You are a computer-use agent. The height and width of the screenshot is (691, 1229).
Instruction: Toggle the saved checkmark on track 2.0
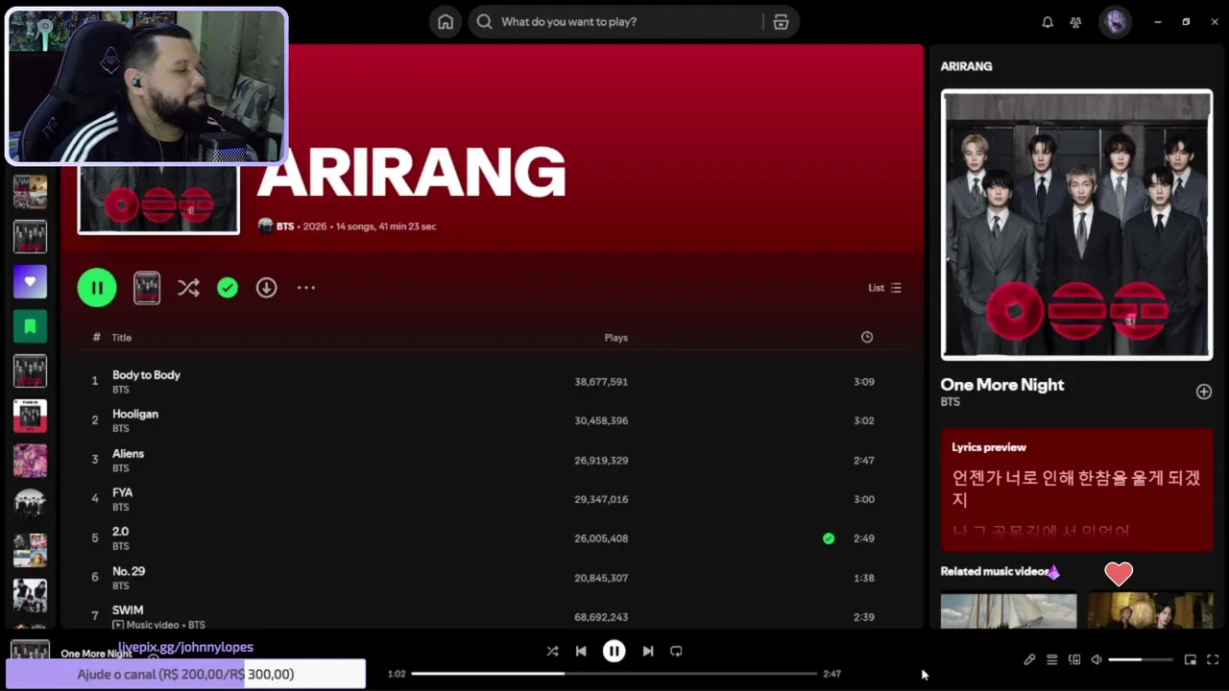829,538
